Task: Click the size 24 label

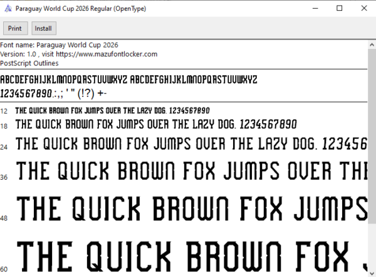Action: click(x=4, y=147)
